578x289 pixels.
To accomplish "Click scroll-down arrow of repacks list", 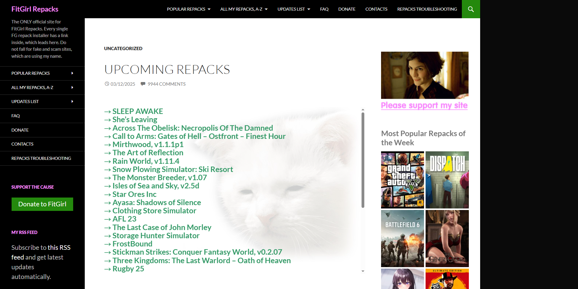I will [x=363, y=271].
